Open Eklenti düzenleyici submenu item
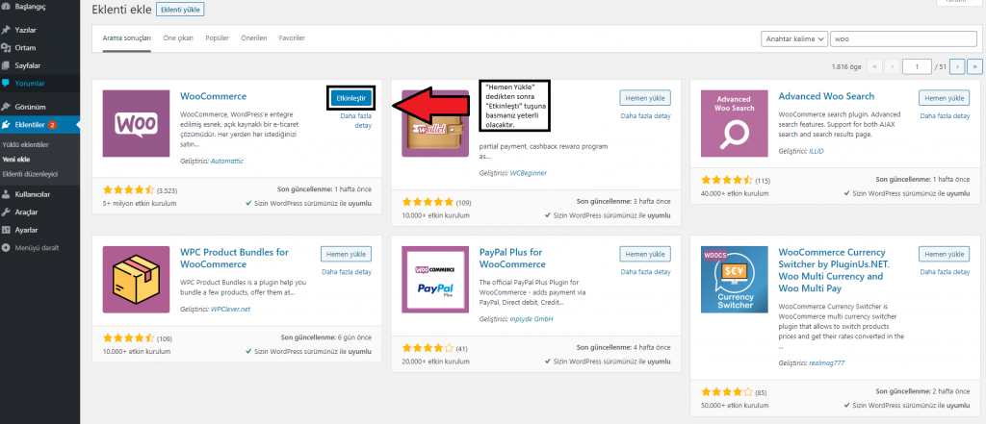 (30, 174)
